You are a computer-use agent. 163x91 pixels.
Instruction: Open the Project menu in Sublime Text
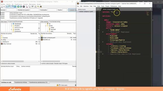[x=107, y=6]
